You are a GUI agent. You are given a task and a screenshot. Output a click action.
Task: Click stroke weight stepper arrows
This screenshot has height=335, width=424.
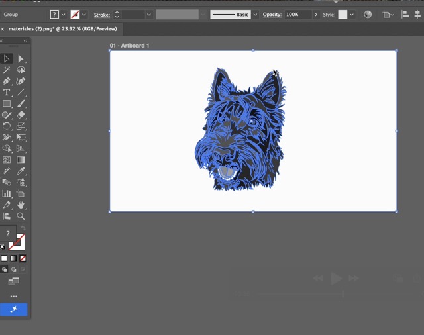click(117, 15)
